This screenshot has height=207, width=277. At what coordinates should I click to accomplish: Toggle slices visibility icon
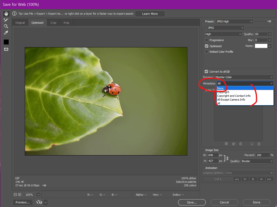coord(6,49)
